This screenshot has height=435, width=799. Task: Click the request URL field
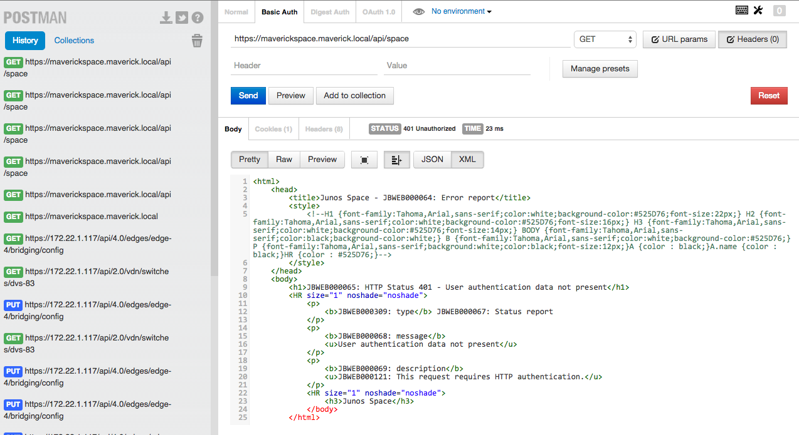(x=400, y=39)
